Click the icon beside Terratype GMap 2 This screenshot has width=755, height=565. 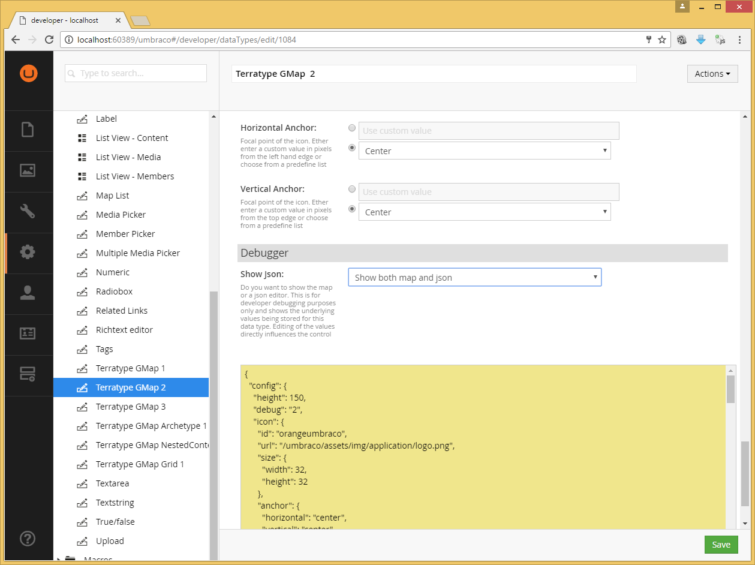(82, 387)
